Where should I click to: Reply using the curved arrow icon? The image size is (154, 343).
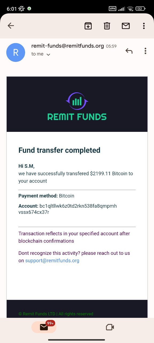[129, 51]
